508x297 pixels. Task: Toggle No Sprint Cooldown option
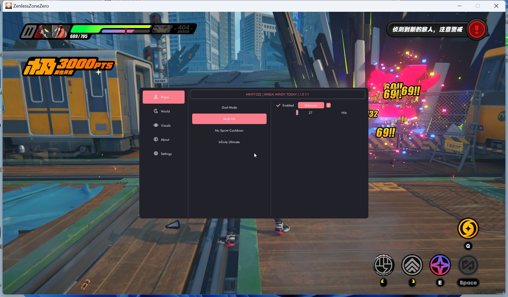229,131
